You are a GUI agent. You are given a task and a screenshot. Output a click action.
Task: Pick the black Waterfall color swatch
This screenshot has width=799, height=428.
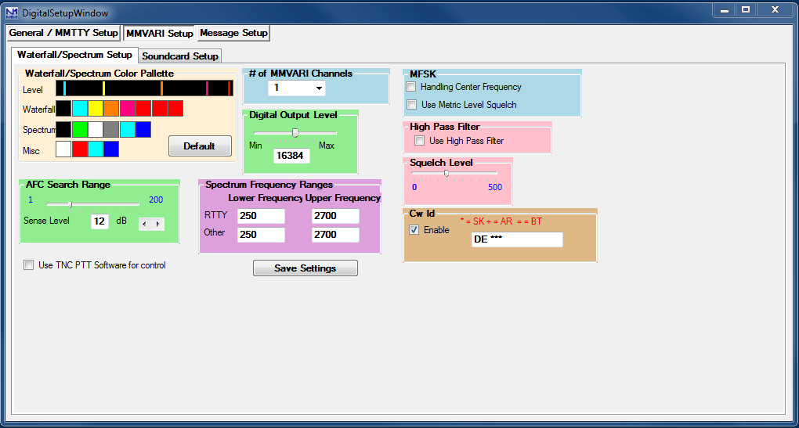(x=63, y=109)
